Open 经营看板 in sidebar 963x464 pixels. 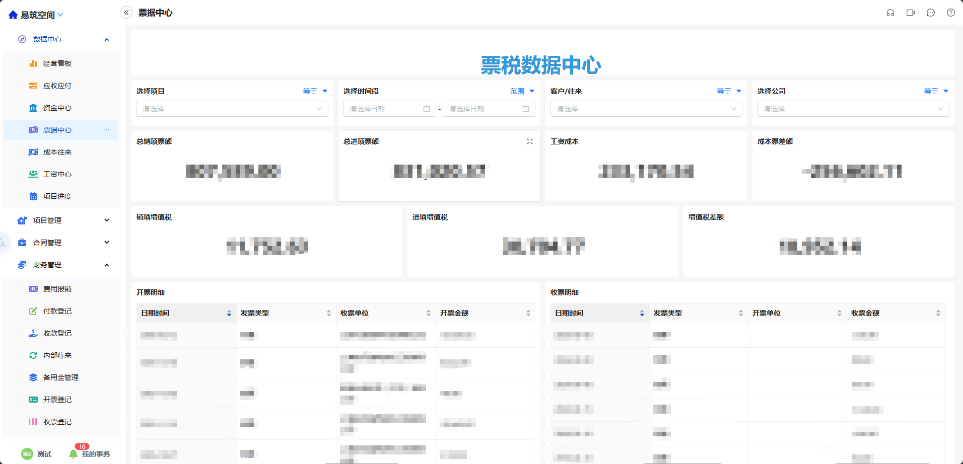tap(57, 63)
